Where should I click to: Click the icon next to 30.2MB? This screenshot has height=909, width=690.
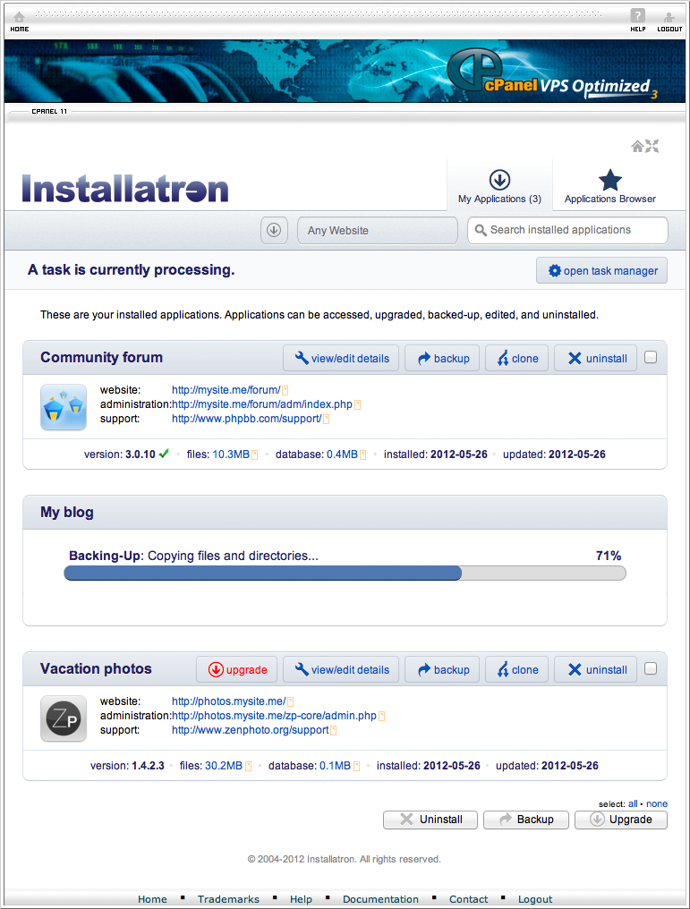[x=248, y=767]
